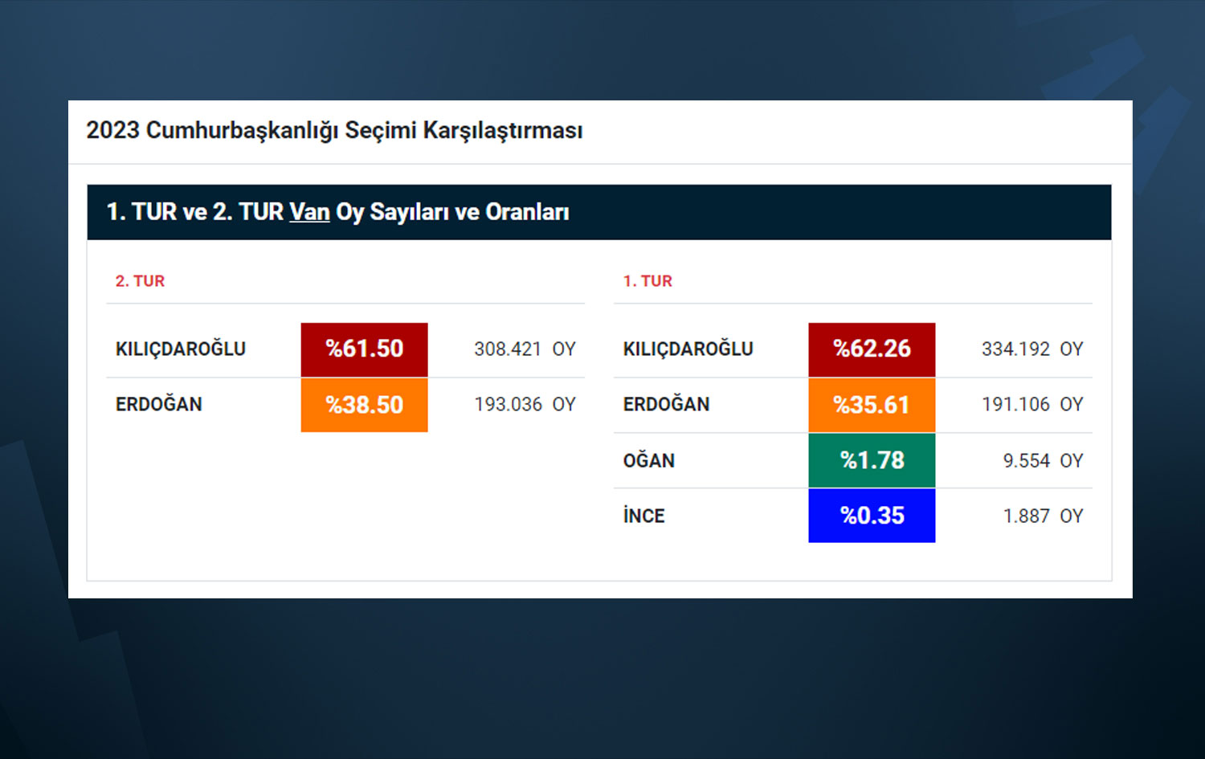Click the OĞAN candidate name
The width and height of the screenshot is (1205, 759).
tap(648, 461)
